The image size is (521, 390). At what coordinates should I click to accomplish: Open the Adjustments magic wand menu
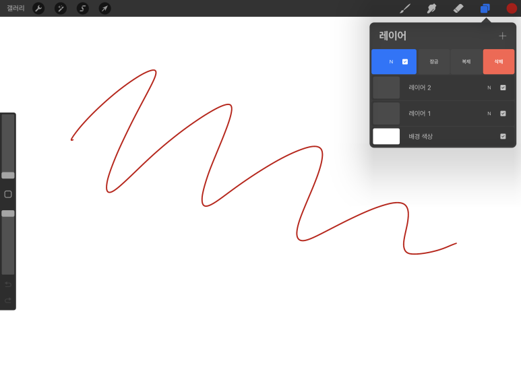(61, 8)
